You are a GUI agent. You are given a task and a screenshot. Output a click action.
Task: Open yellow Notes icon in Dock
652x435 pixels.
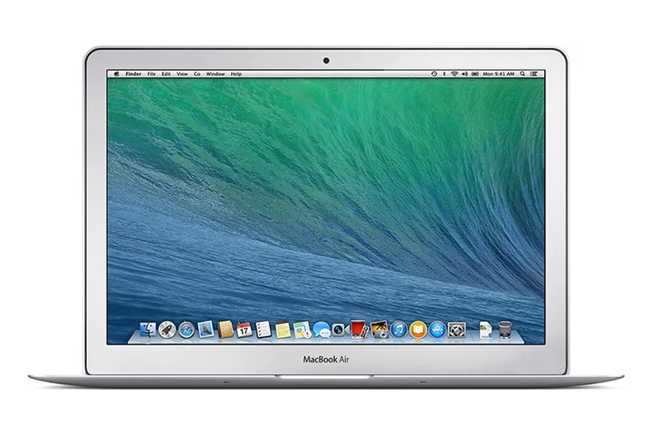283,330
